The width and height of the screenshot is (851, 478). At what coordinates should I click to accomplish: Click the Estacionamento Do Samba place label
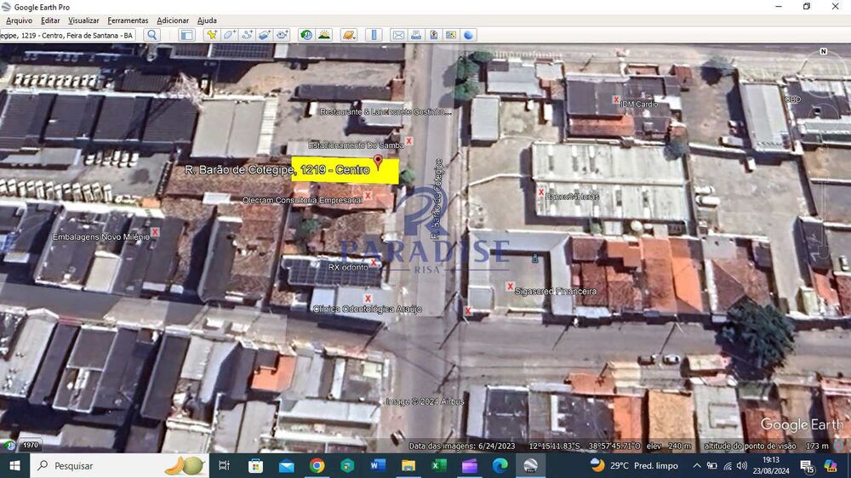pos(356,145)
